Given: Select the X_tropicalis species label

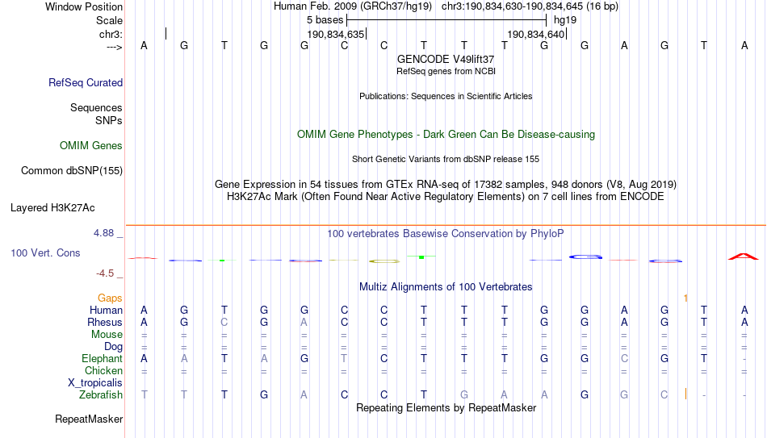Looking at the screenshot, I should point(95,383).
